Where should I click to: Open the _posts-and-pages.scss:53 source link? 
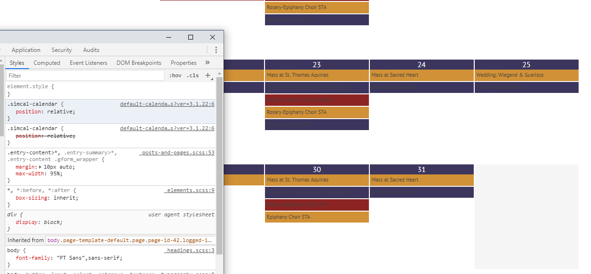tap(178, 153)
